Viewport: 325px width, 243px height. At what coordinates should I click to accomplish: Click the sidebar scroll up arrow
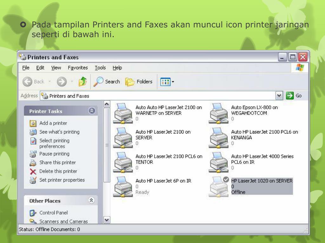[x=107, y=104]
